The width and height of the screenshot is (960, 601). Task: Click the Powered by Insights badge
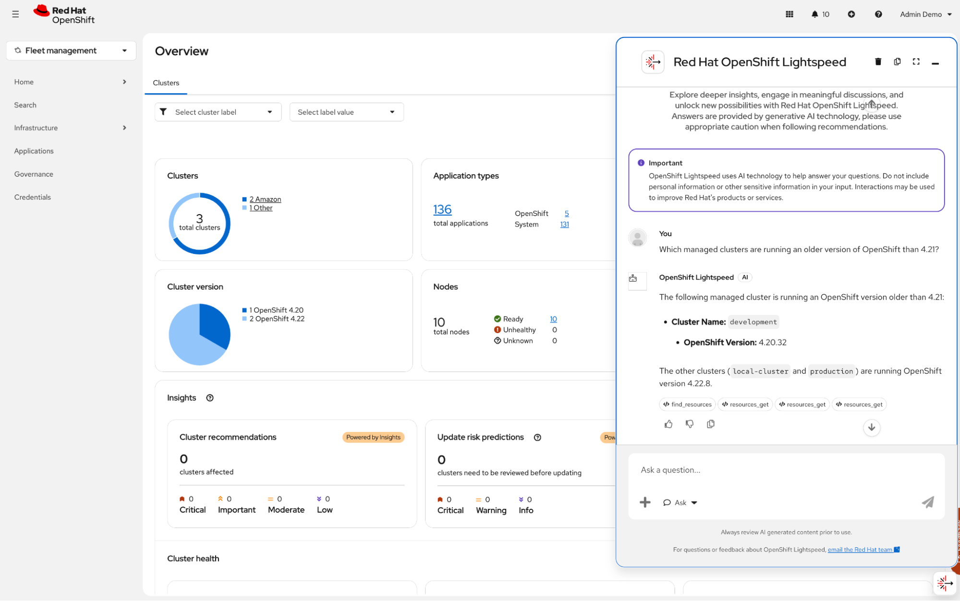[373, 437]
